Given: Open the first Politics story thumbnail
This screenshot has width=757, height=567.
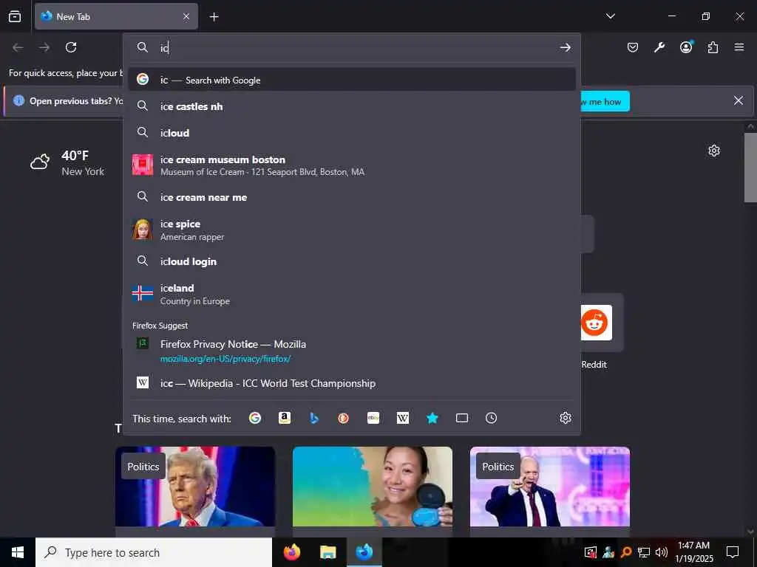Looking at the screenshot, I should coord(195,487).
